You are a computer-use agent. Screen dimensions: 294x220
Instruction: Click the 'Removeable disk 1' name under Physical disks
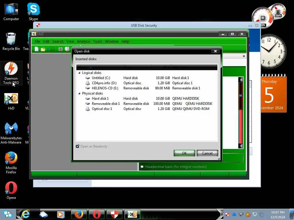click(x=106, y=103)
